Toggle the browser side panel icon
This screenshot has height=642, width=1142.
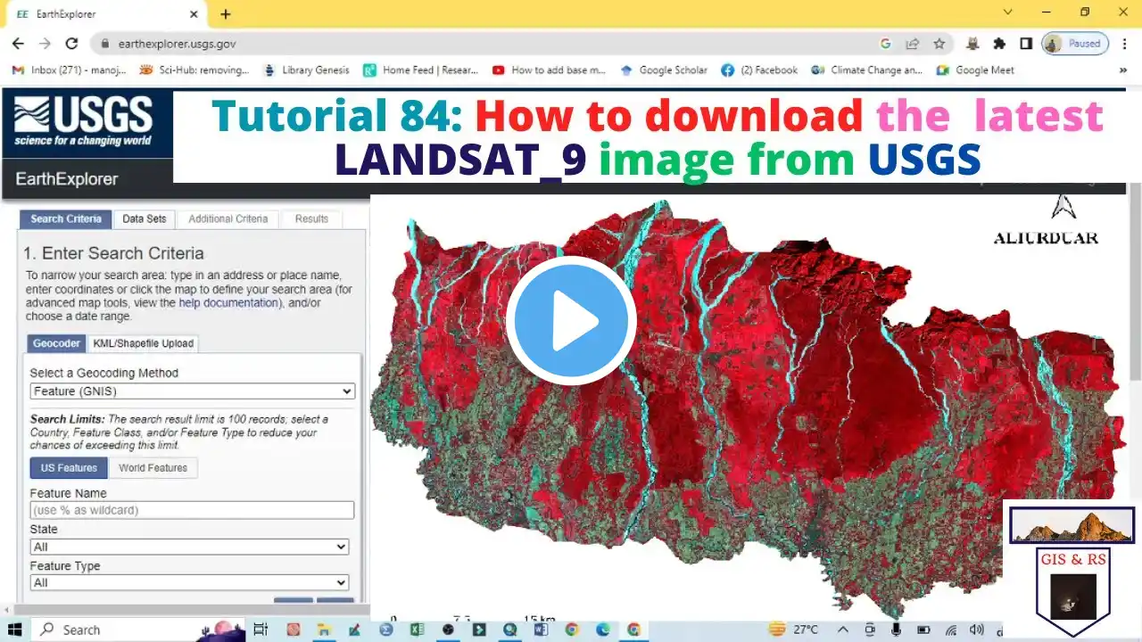click(x=1026, y=43)
